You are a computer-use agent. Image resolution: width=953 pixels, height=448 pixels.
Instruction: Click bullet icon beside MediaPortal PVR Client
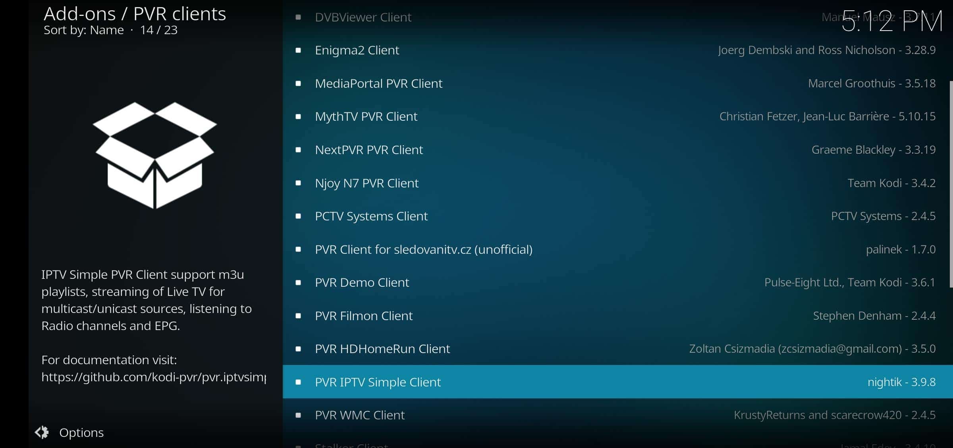(x=298, y=83)
